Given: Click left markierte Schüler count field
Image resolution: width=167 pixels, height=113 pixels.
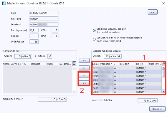Looking at the screenshot, I should coord(52,99).
